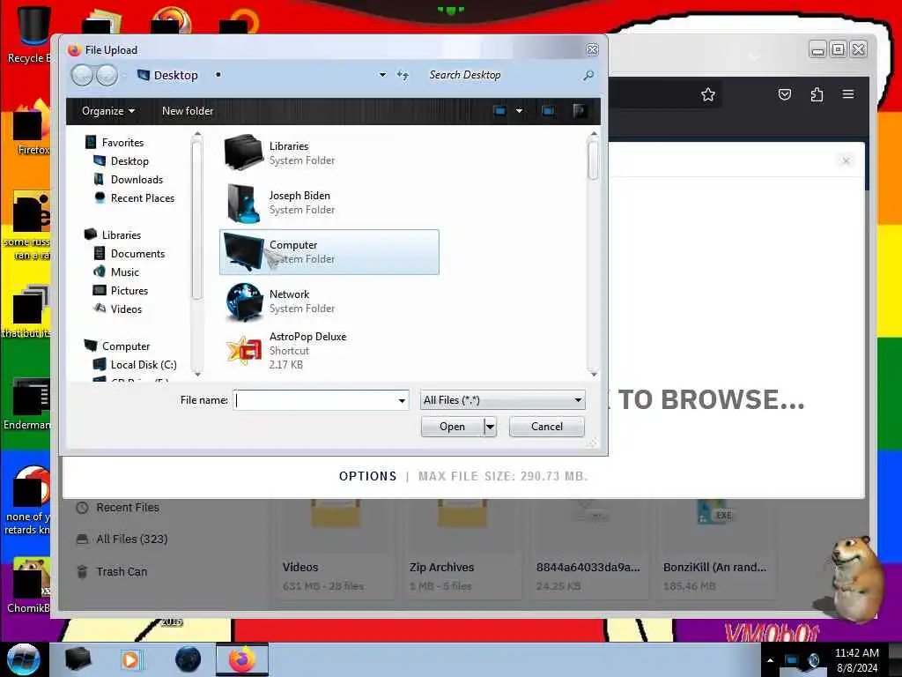Click Trash Can in web page sidebar
Image resolution: width=902 pixels, height=677 pixels.
pyautogui.click(x=112, y=571)
